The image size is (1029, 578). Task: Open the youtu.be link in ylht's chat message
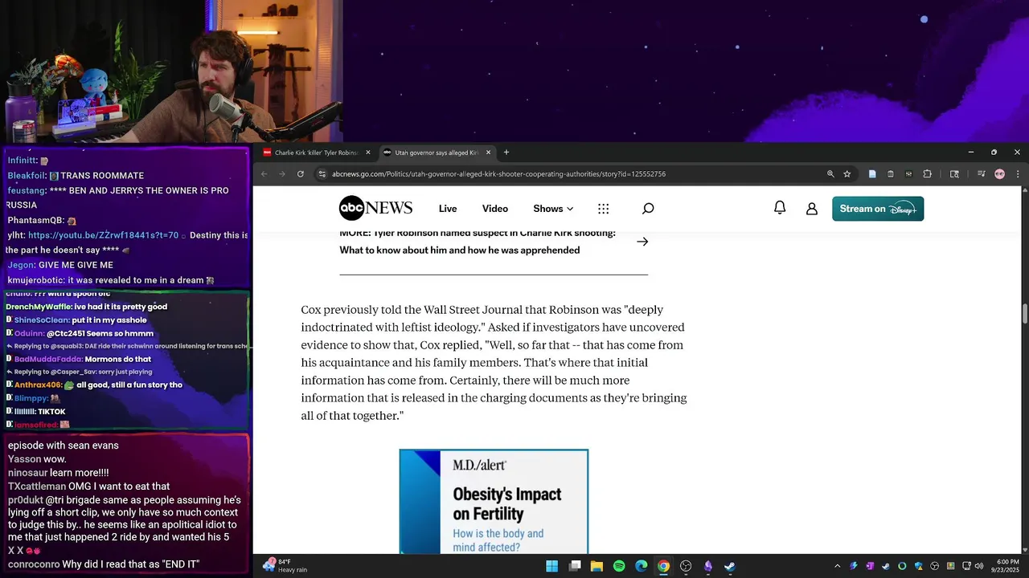(103, 235)
